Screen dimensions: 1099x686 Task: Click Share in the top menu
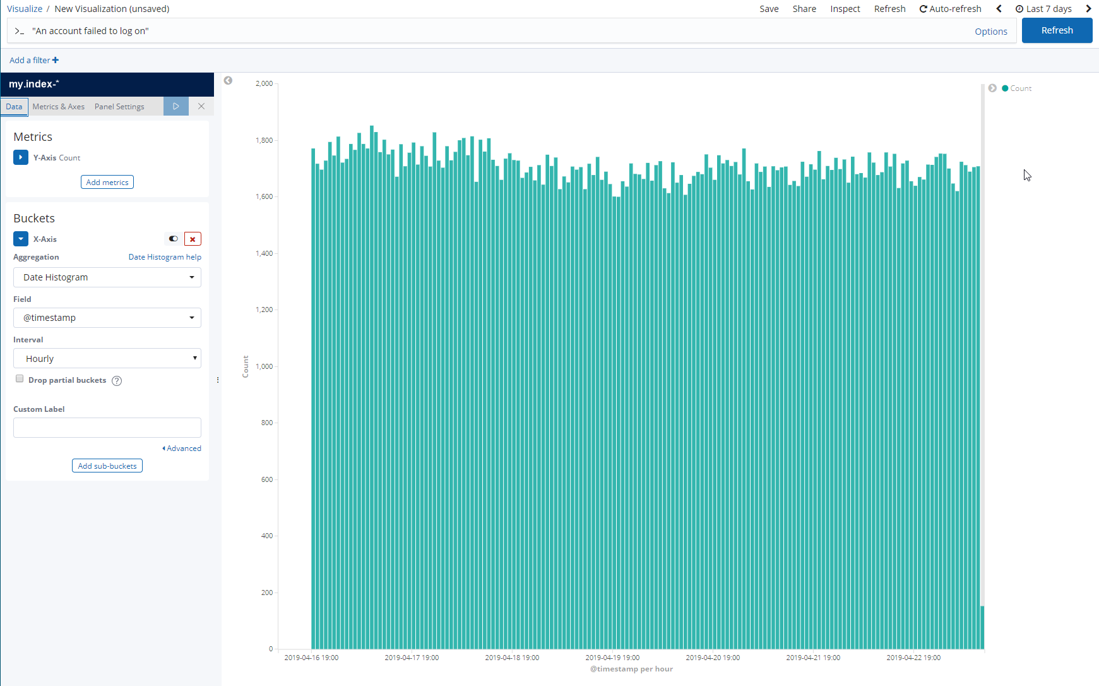coord(804,9)
